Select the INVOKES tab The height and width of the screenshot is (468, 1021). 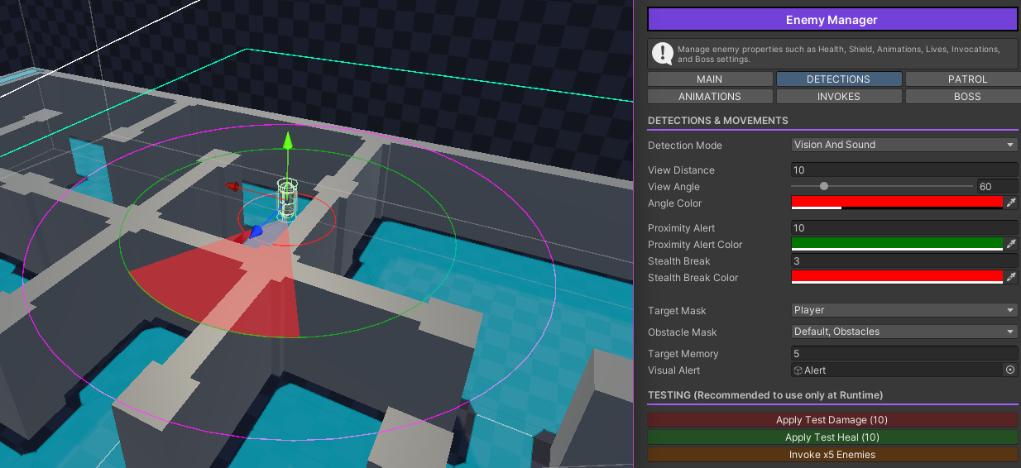(838, 96)
